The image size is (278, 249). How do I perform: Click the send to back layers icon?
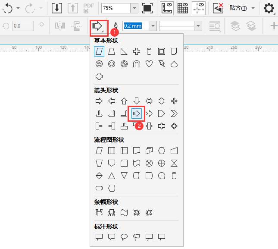pyautogui.click(x=251, y=26)
